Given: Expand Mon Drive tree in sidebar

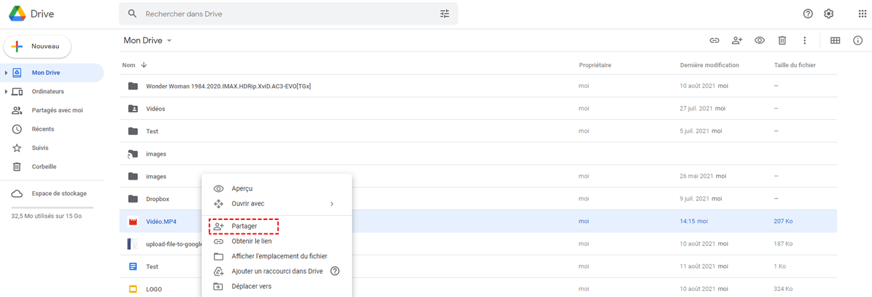Looking at the screenshot, I should (x=6, y=72).
